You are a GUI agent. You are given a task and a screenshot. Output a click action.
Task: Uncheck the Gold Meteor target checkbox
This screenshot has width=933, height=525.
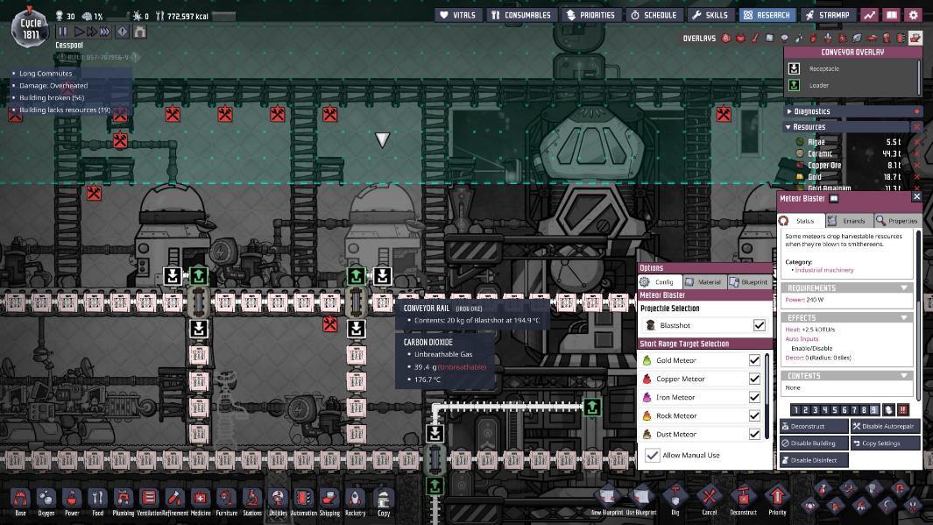tap(754, 360)
